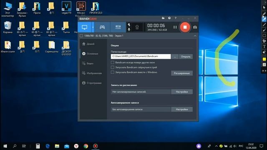267x150 pixels.
Task: Open Google Chrome from the taskbar
Action: pyautogui.click(x=86, y=146)
